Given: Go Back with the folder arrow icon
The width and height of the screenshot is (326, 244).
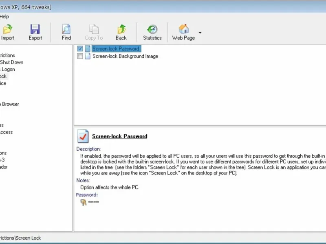Looking at the screenshot, I should tap(121, 29).
